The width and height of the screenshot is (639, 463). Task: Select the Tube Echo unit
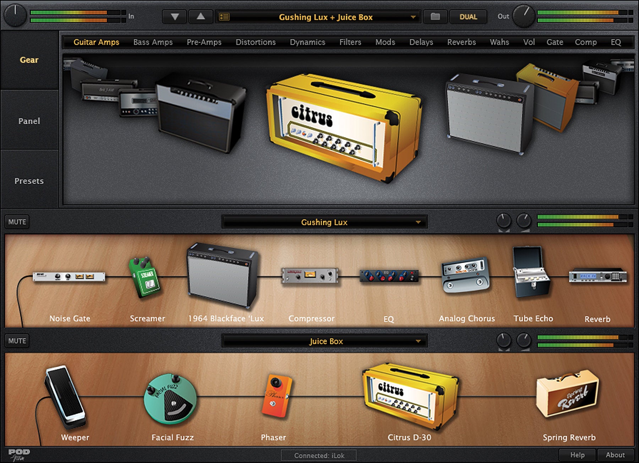531,273
